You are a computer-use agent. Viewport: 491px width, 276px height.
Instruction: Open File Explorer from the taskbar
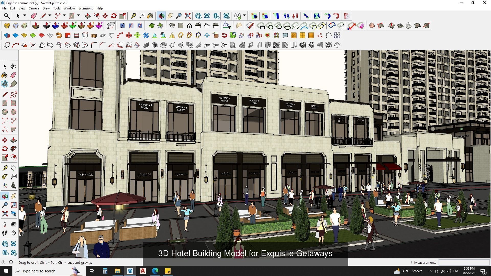117,271
